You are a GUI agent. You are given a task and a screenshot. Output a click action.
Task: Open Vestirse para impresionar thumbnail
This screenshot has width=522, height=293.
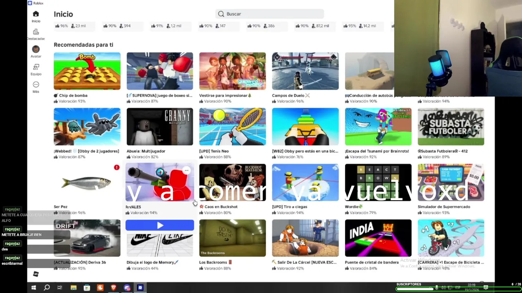(x=232, y=71)
